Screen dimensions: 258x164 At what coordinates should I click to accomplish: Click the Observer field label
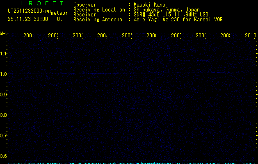pyautogui.click(x=85, y=5)
